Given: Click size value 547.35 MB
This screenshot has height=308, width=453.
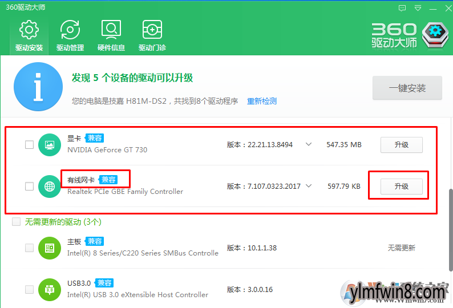Looking at the screenshot, I should (344, 145).
